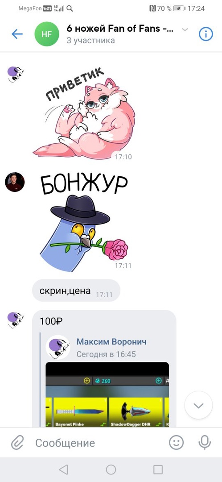Expand the chat title dropdown chevron

pyautogui.click(x=185, y=29)
